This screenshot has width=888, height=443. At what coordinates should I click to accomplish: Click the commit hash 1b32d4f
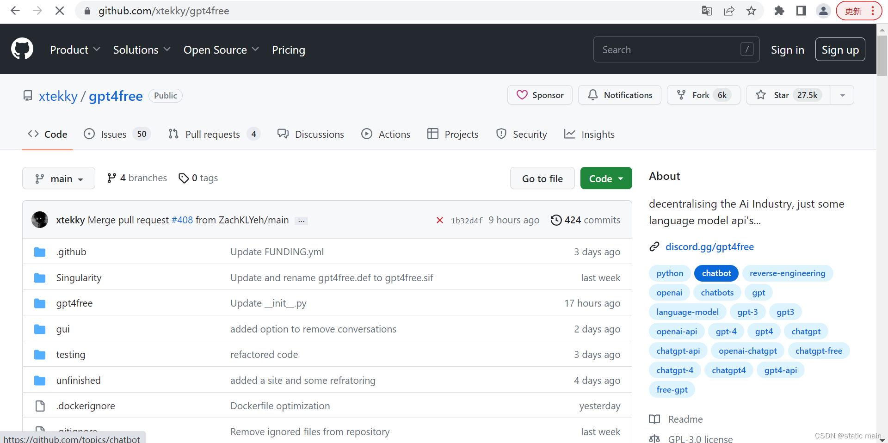467,221
